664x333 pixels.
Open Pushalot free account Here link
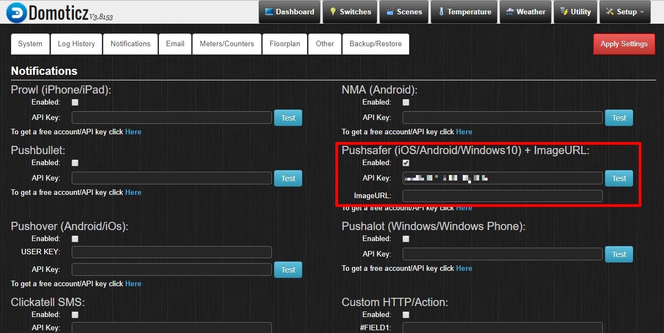(x=464, y=269)
